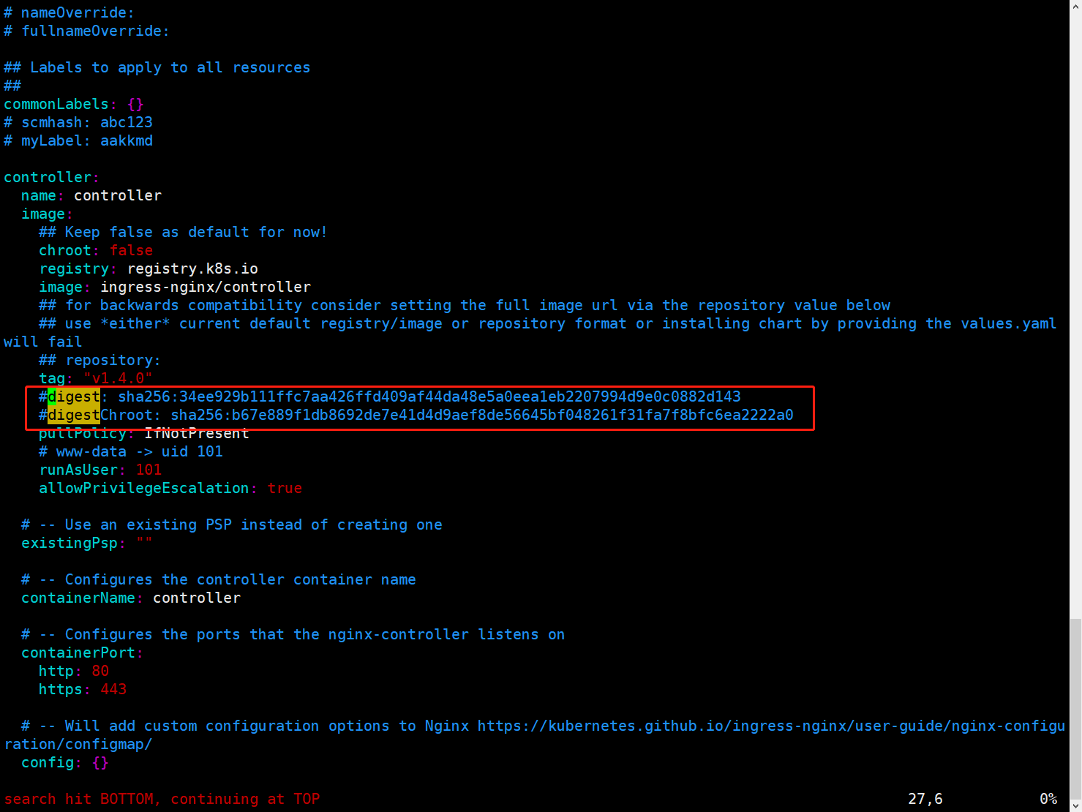Screen dimensions: 1082x812
Task: Click the top-level 'controller:' key
Action: click(51, 177)
